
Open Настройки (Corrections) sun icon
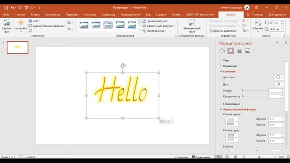[x=21, y=25]
